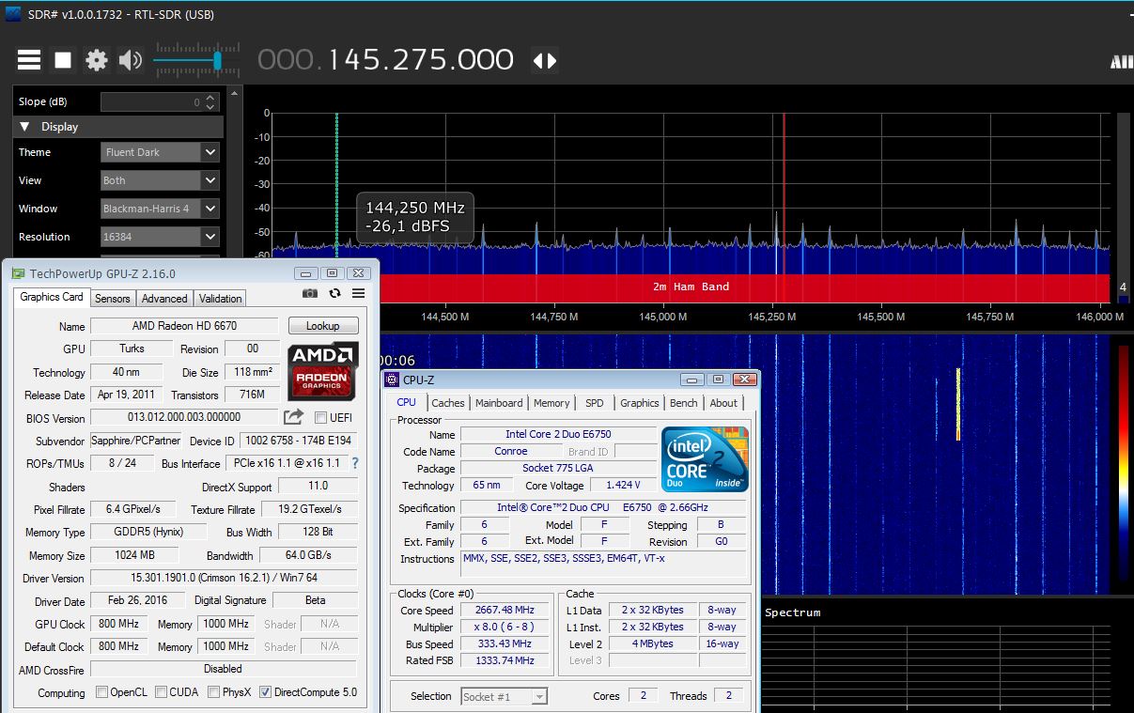
Task: Toggle the PhysX checkbox
Action: coord(214,692)
